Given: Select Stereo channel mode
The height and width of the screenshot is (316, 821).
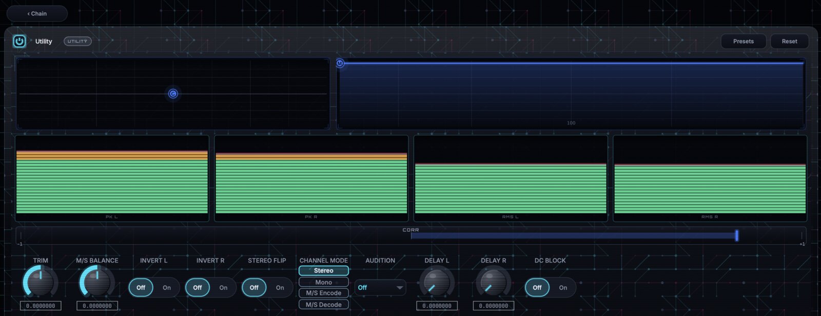Looking at the screenshot, I should [324, 270].
